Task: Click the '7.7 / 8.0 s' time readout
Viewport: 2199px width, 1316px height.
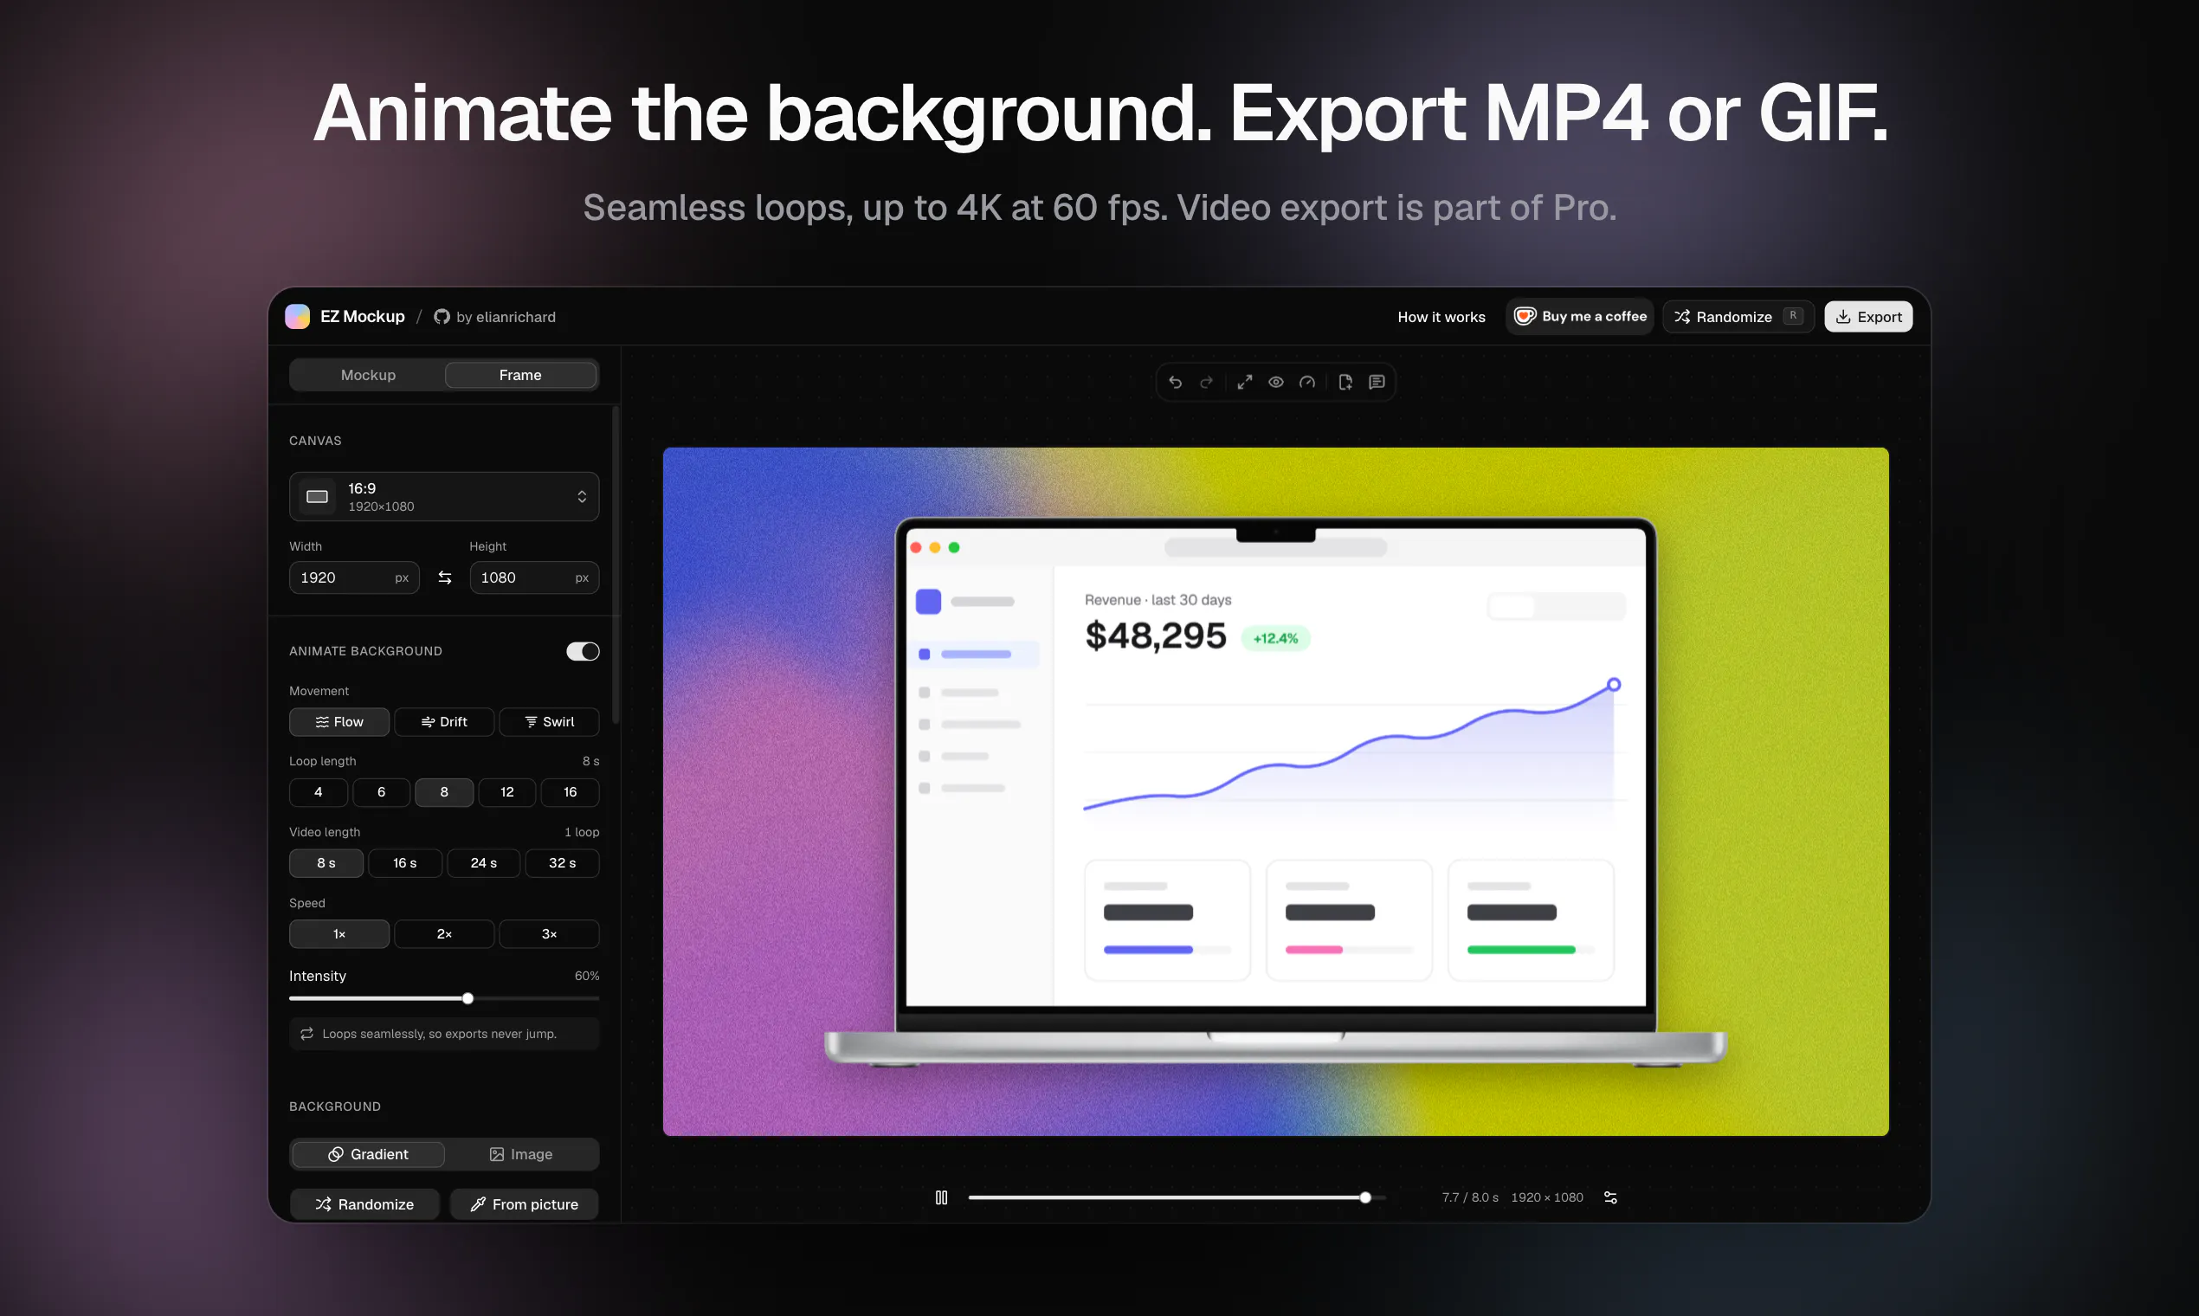Action: [x=1470, y=1198]
